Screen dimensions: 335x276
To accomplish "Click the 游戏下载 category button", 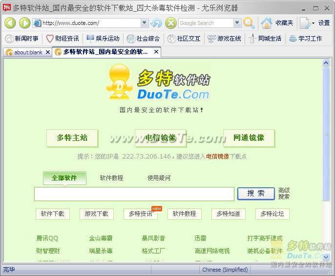I will tap(97, 214).
